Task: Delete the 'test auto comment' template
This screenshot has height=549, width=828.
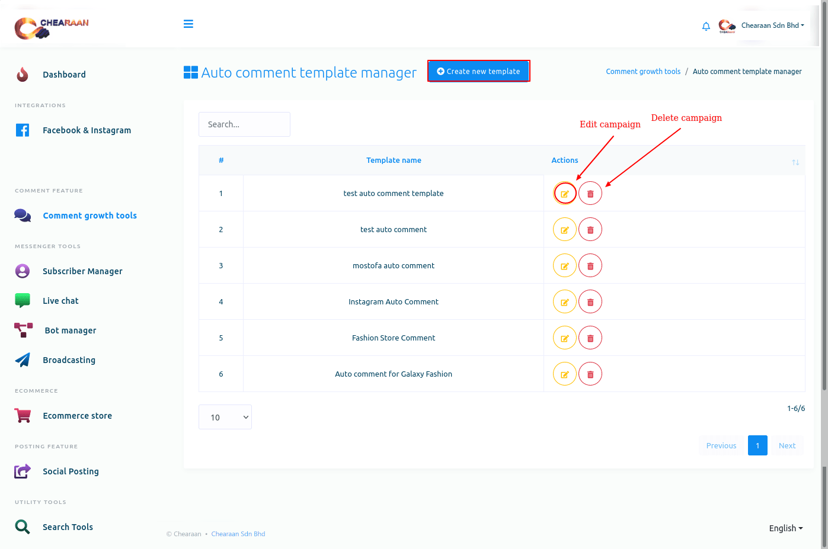Action: [x=590, y=230]
